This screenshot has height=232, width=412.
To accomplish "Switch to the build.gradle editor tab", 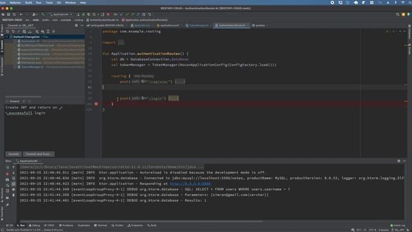I will pyautogui.click(x=106, y=26).
